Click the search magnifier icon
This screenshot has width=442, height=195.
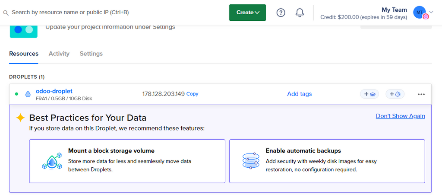pos(6,13)
